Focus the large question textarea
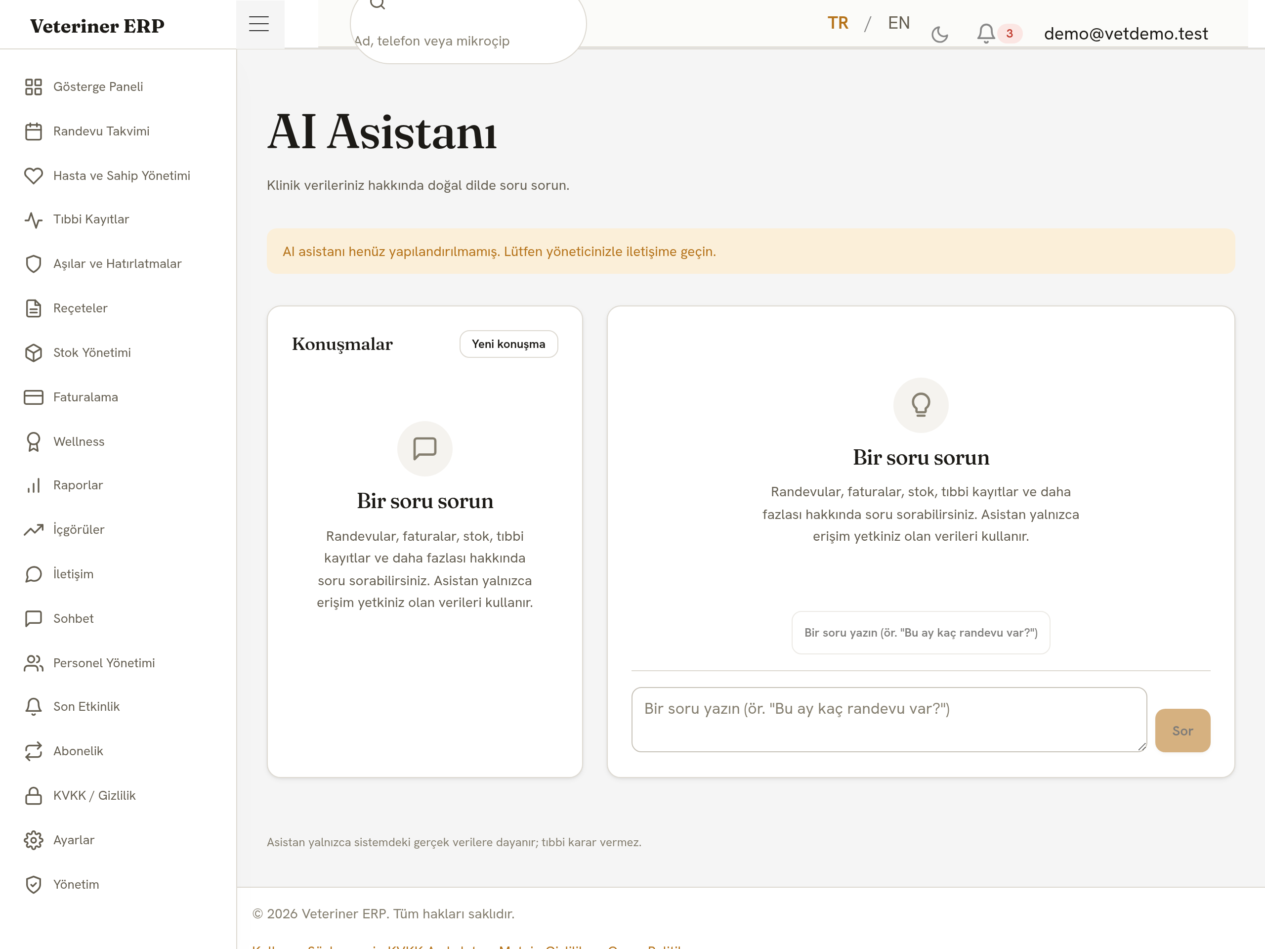The image size is (1265, 949). [x=888, y=720]
